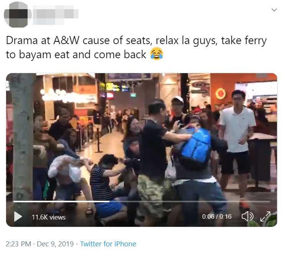Seek using the video progress bar
The width and height of the screenshot is (282, 254).
pos(142,202)
